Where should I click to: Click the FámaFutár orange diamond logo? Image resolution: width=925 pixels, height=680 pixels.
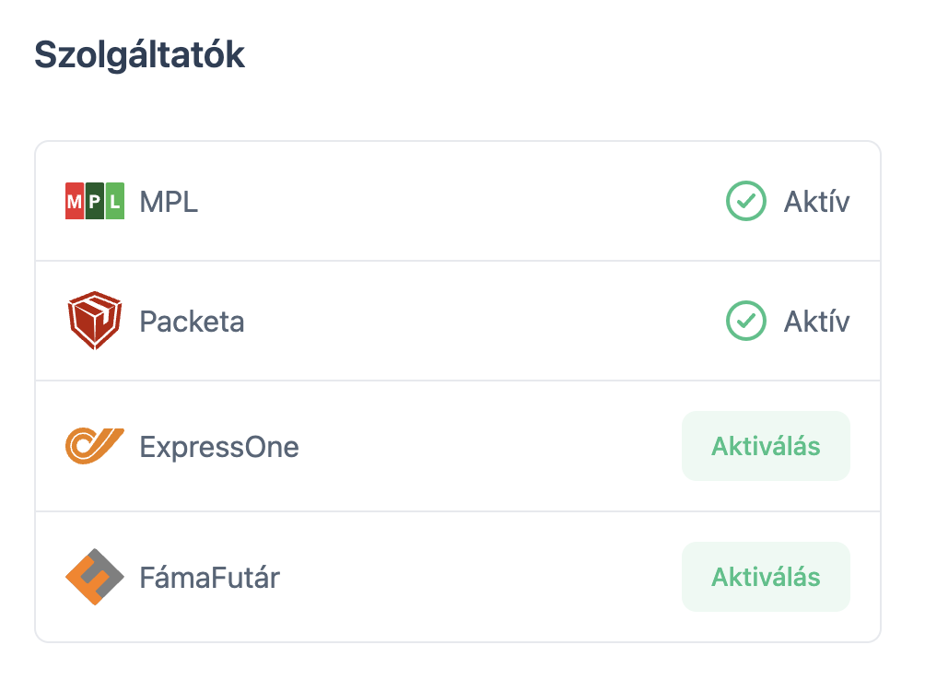(95, 578)
